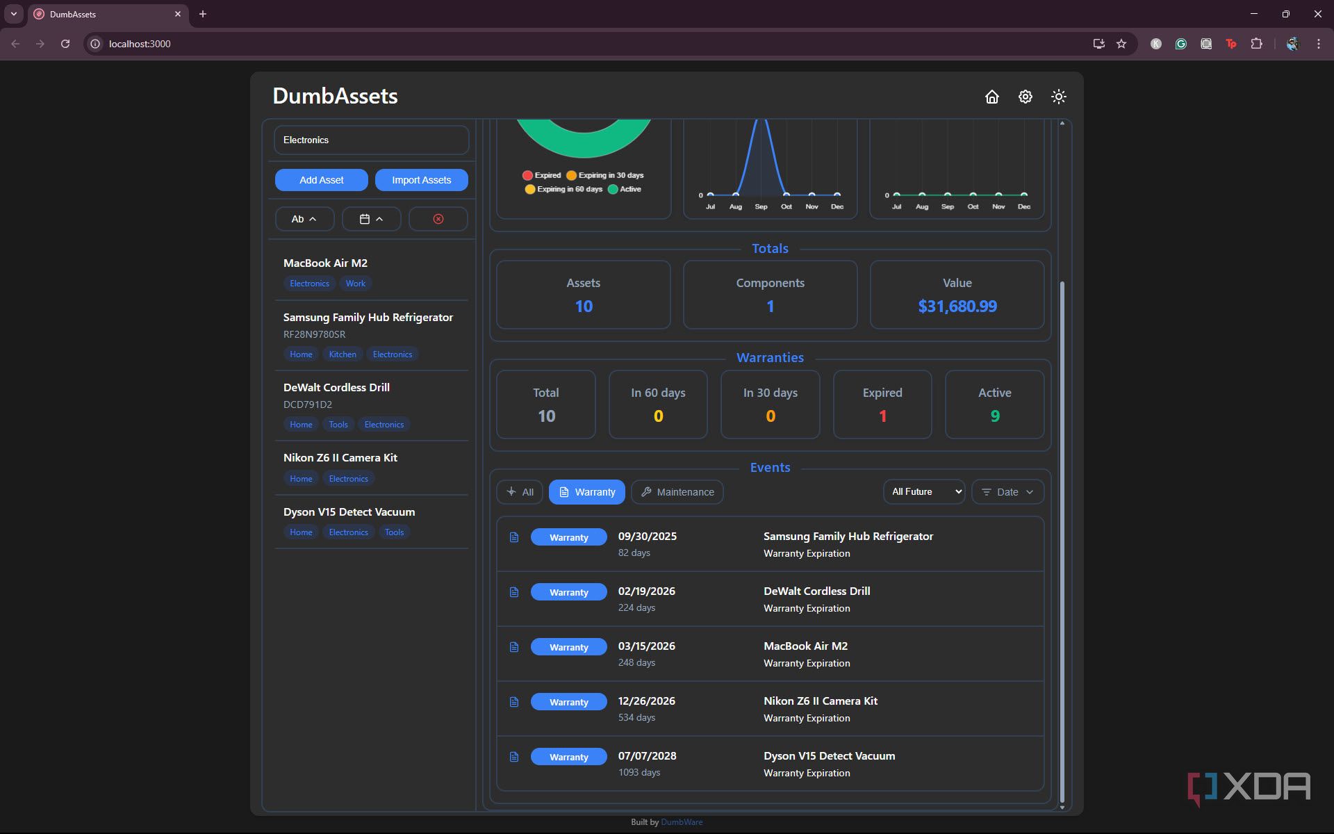Viewport: 1334px width, 834px height.
Task: Open the tab search dropdown arrow
Action: coord(13,14)
